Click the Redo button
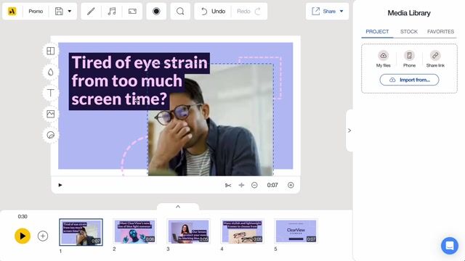465x261 pixels. [x=248, y=12]
